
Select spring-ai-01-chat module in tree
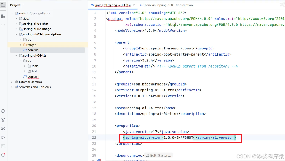pos(36,24)
